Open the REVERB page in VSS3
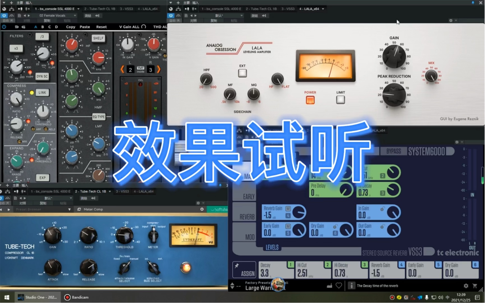This screenshot has height=303, width=485. pos(244,212)
